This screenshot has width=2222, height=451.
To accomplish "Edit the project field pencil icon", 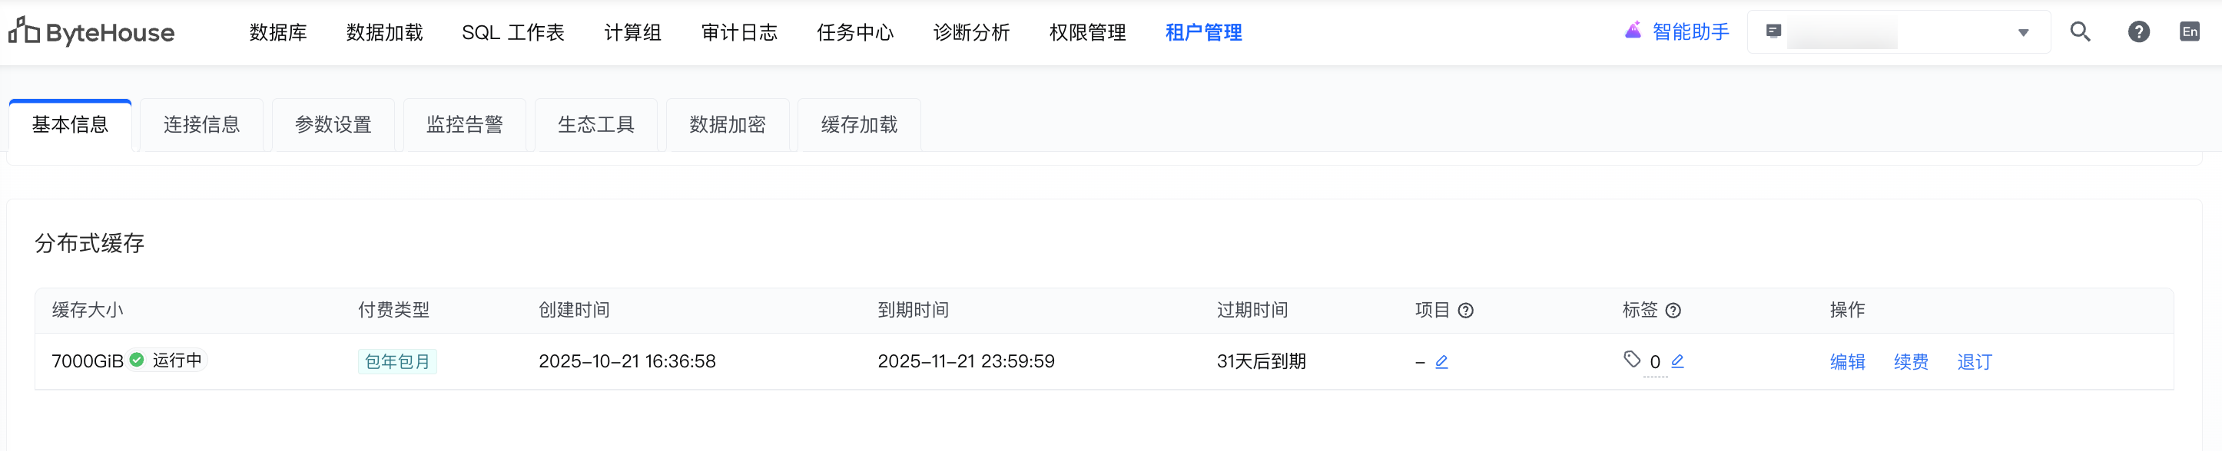I will (1441, 361).
